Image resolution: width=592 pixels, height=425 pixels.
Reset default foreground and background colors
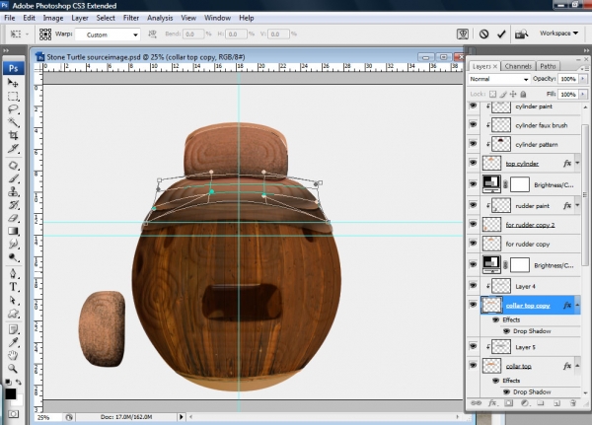click(8, 383)
